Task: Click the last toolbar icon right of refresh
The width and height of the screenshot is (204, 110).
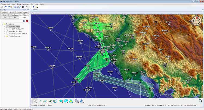Action: click(x=37, y=7)
